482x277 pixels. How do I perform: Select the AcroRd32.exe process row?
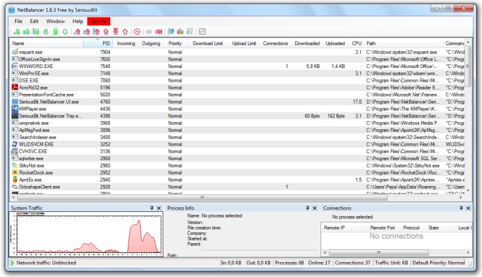[237, 87]
